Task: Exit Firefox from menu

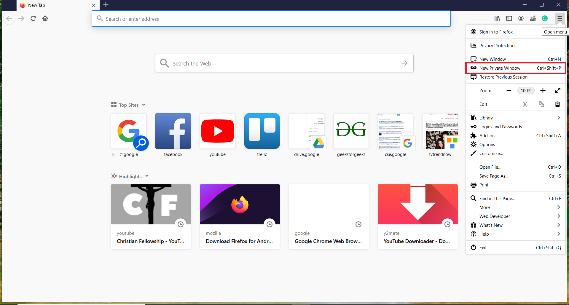Action: [516, 247]
